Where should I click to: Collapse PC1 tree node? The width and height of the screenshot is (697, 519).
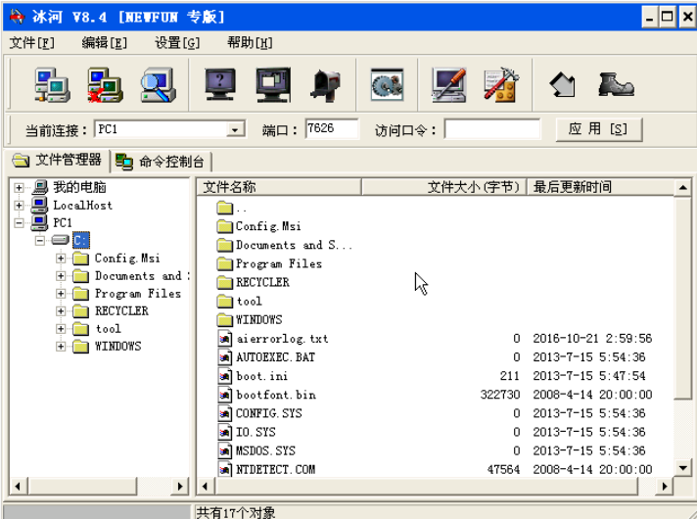click(19, 223)
